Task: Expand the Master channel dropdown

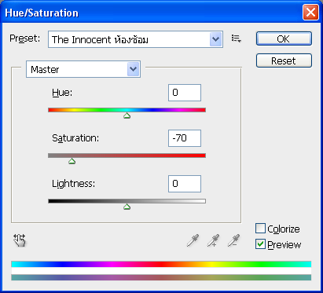Action: click(x=83, y=69)
